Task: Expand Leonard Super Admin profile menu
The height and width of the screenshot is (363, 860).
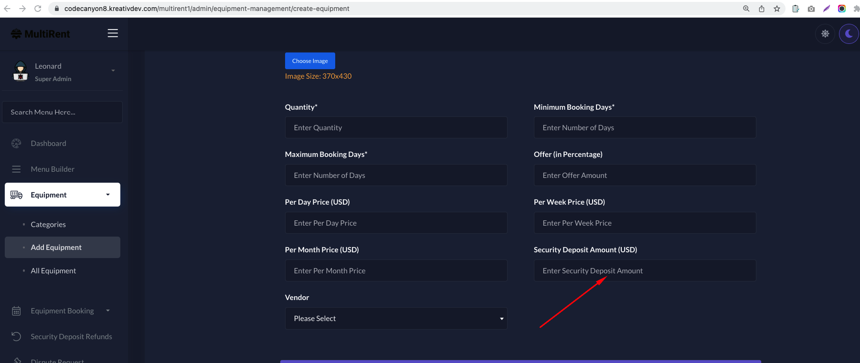Action: pos(113,71)
